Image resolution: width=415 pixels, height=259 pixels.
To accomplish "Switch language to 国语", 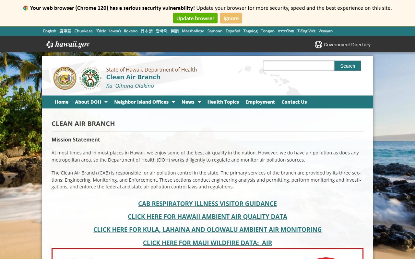I will point(175,31).
